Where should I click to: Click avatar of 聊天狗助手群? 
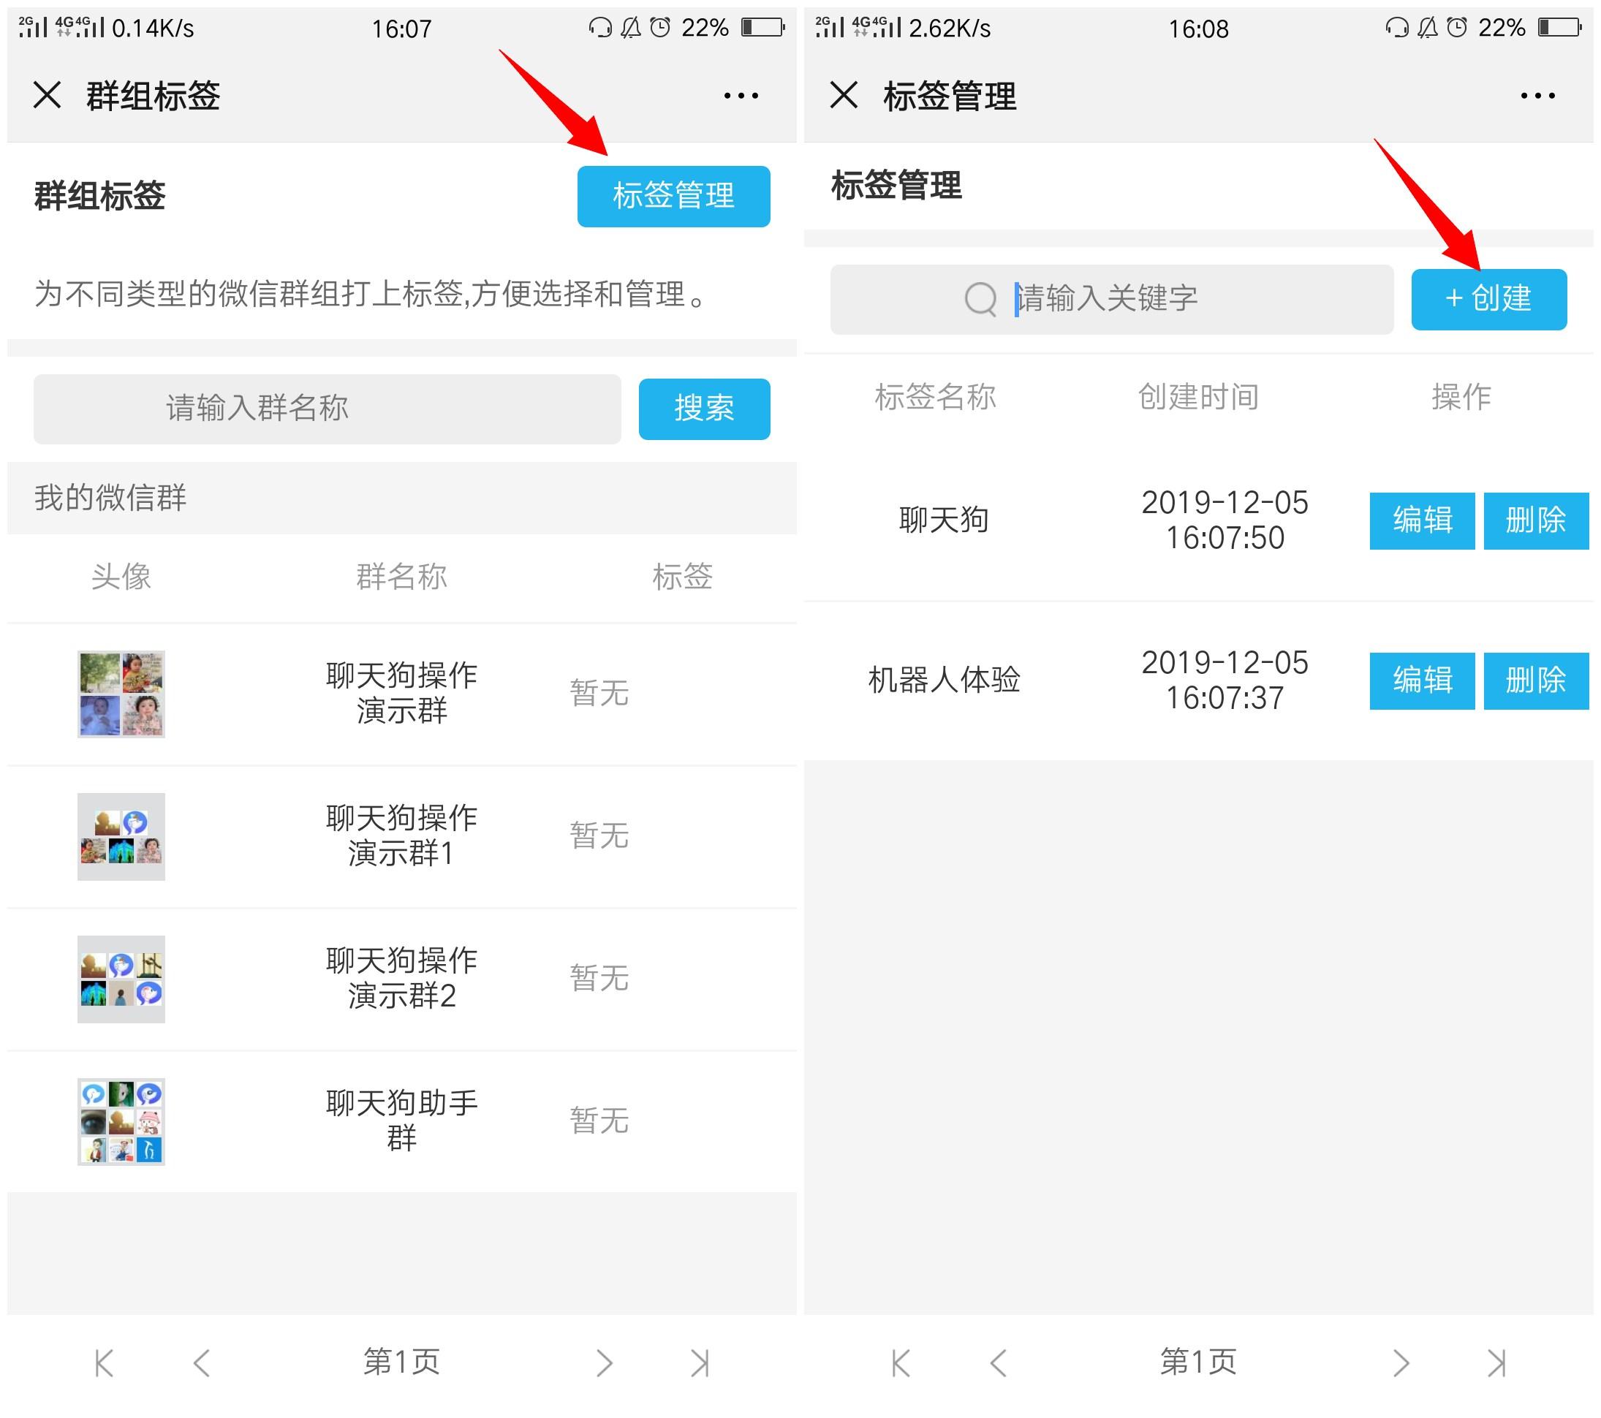coord(121,1121)
